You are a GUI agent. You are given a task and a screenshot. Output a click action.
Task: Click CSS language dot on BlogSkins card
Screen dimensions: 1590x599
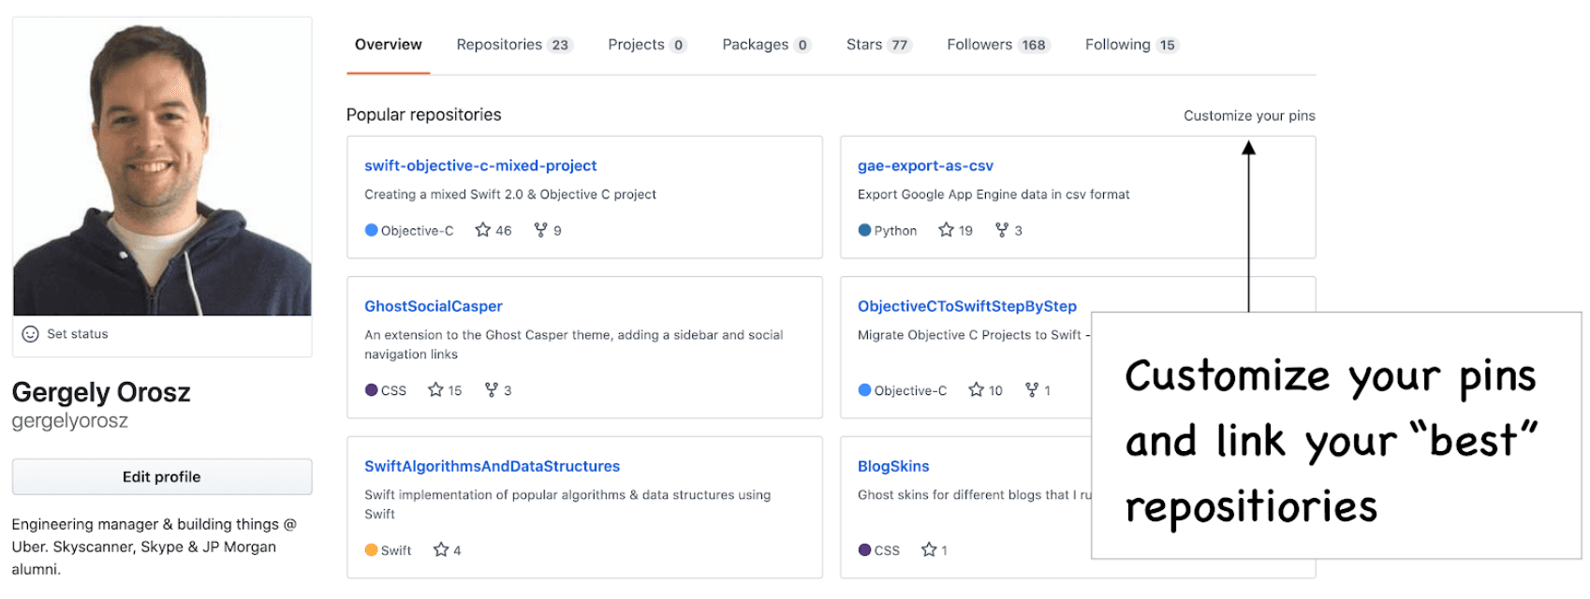[x=864, y=550]
